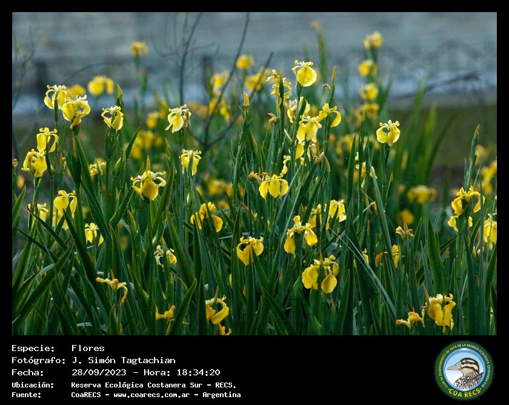Click the yellow iris bloom at bottom right

[x=441, y=309]
